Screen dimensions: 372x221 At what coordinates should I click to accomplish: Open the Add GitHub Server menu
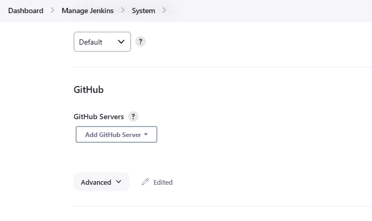point(116,134)
